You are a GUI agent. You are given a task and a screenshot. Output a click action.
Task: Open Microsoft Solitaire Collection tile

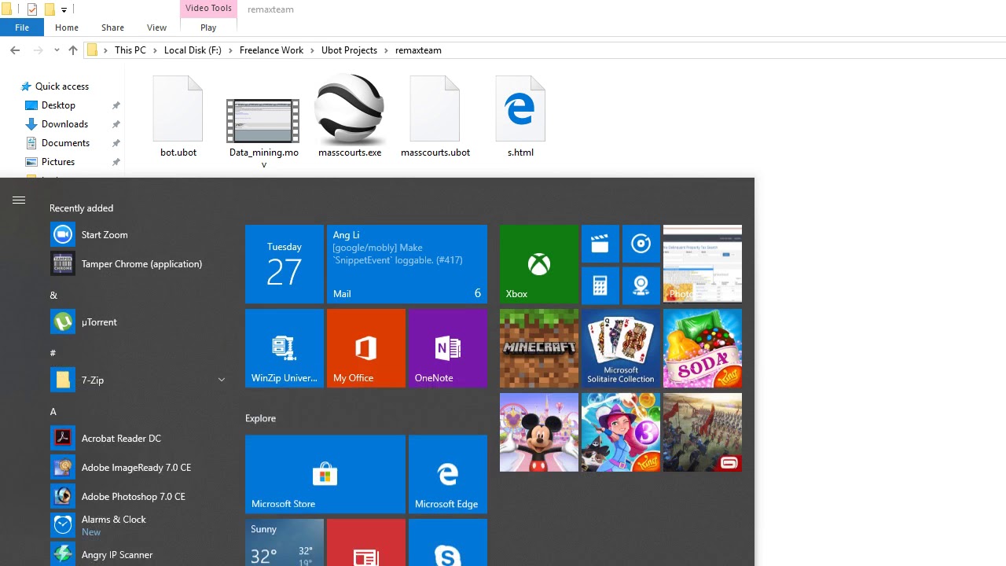pyautogui.click(x=620, y=348)
